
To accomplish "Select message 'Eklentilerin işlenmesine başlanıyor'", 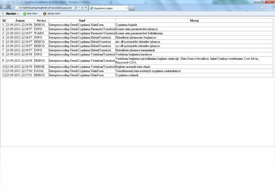I will [136, 38].
